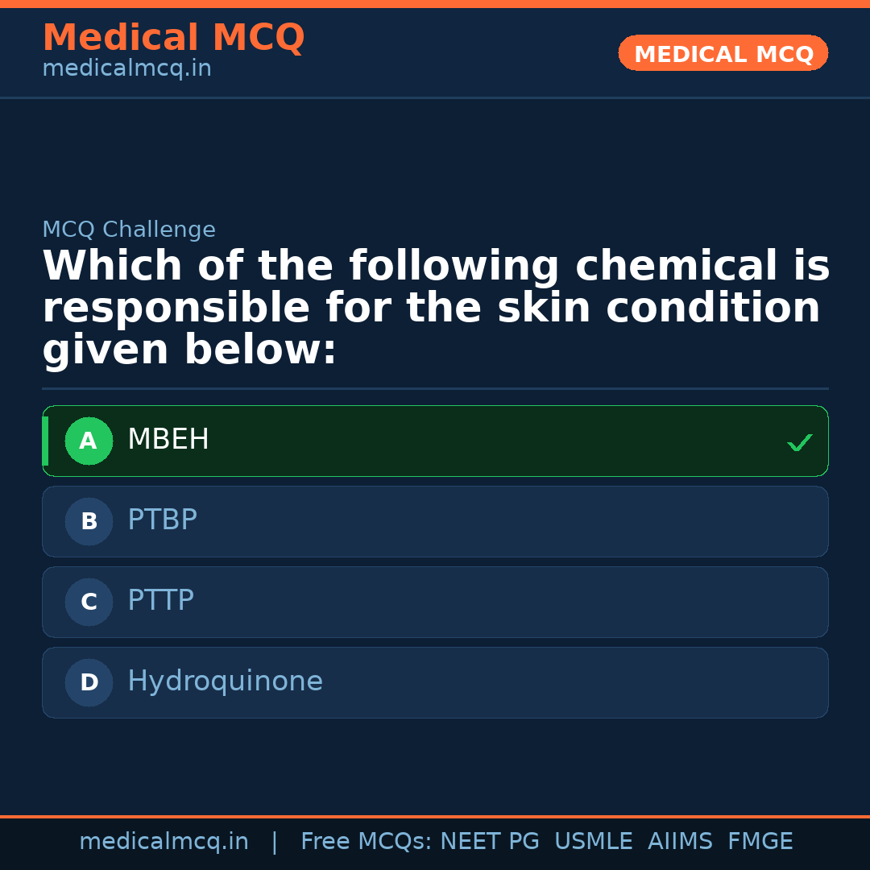Screen dimensions: 870x870
Task: Choose the PTBP answer text
Action: click(x=162, y=520)
